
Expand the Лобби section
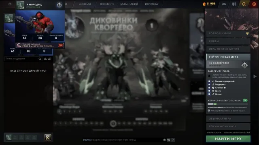point(228,41)
